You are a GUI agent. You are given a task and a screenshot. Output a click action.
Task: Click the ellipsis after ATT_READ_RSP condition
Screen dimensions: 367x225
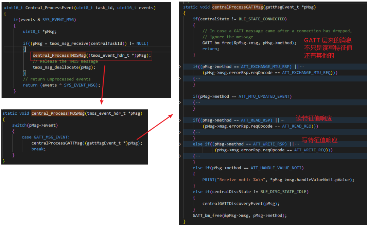(282, 120)
